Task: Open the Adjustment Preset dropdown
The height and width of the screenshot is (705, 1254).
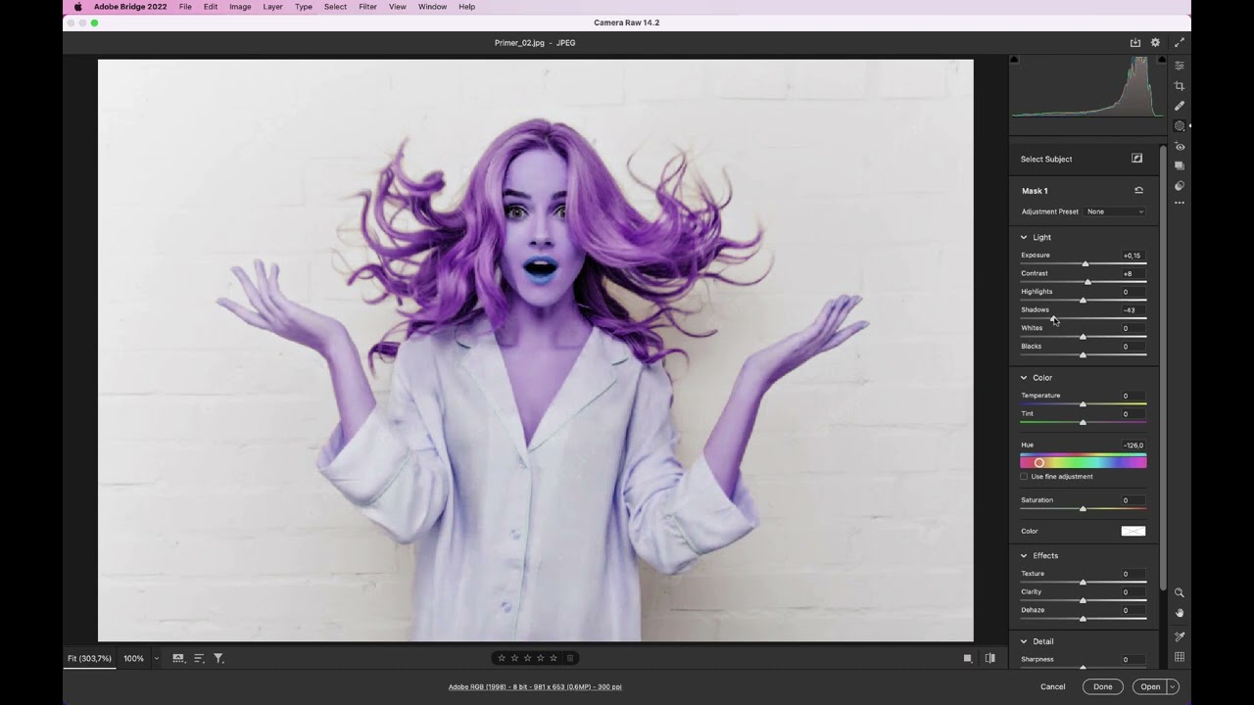Action: pyautogui.click(x=1116, y=211)
